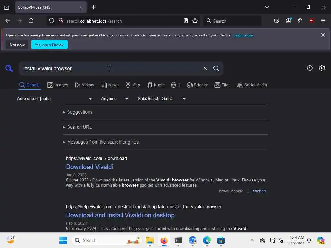Go back with the back arrow
This screenshot has height=248, width=331.
point(8,21)
